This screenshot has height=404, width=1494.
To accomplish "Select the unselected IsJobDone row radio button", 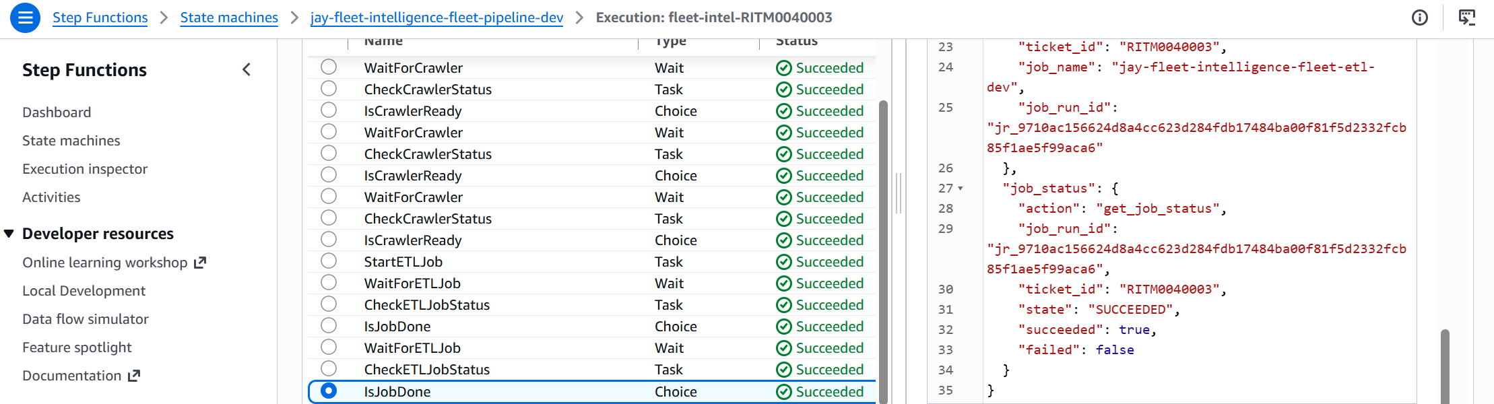I will tap(329, 325).
